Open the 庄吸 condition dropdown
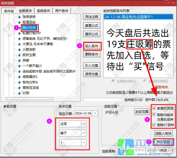Viewport: 177px width, 158px height. coord(83,124)
